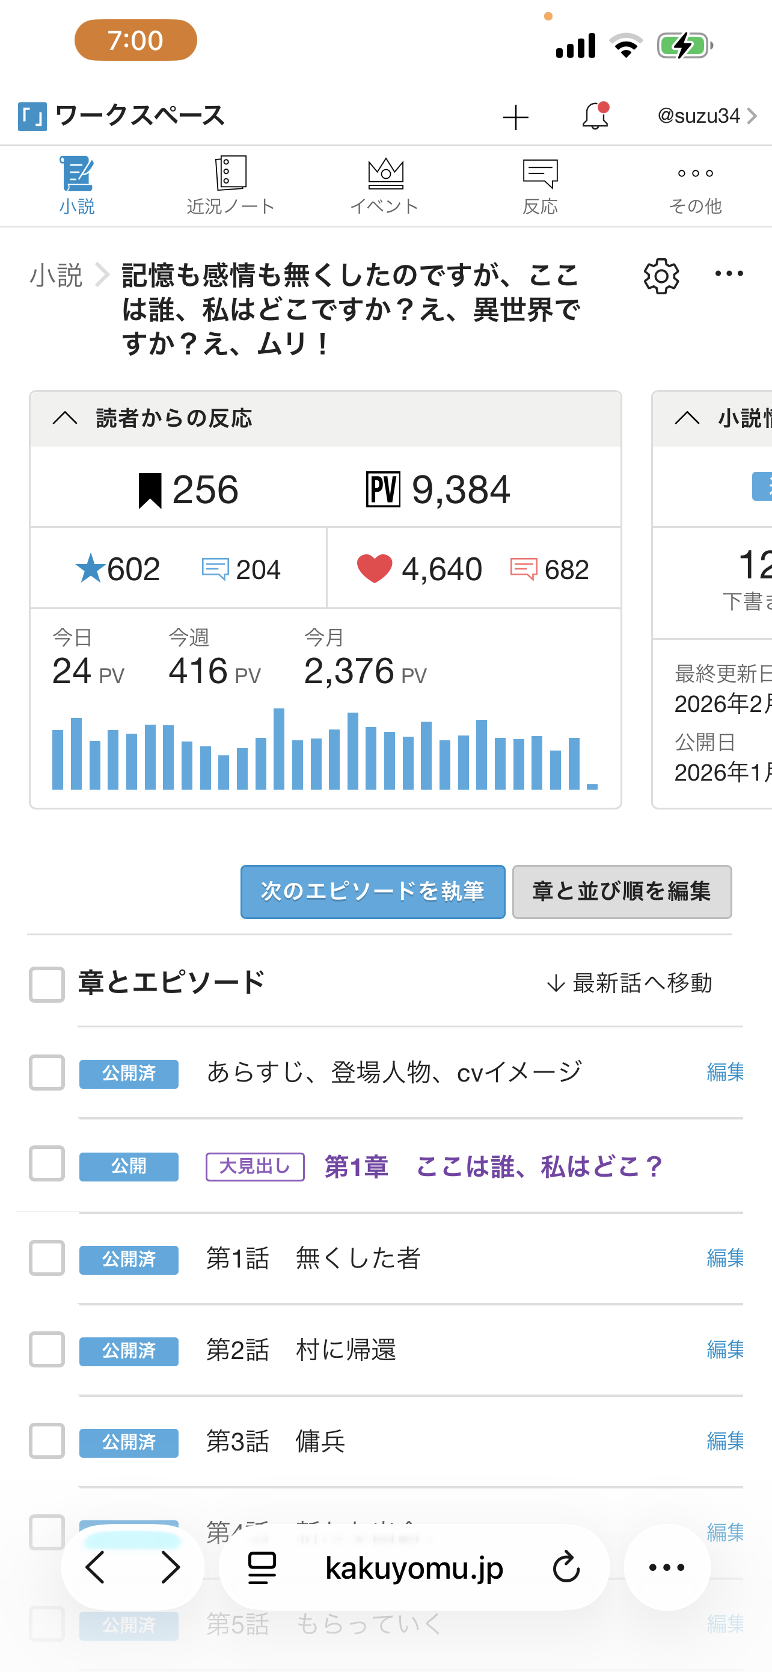Screen dimensions: 772x1672
Task: Open the @suzu34 account menu
Action: pyautogui.click(x=706, y=116)
